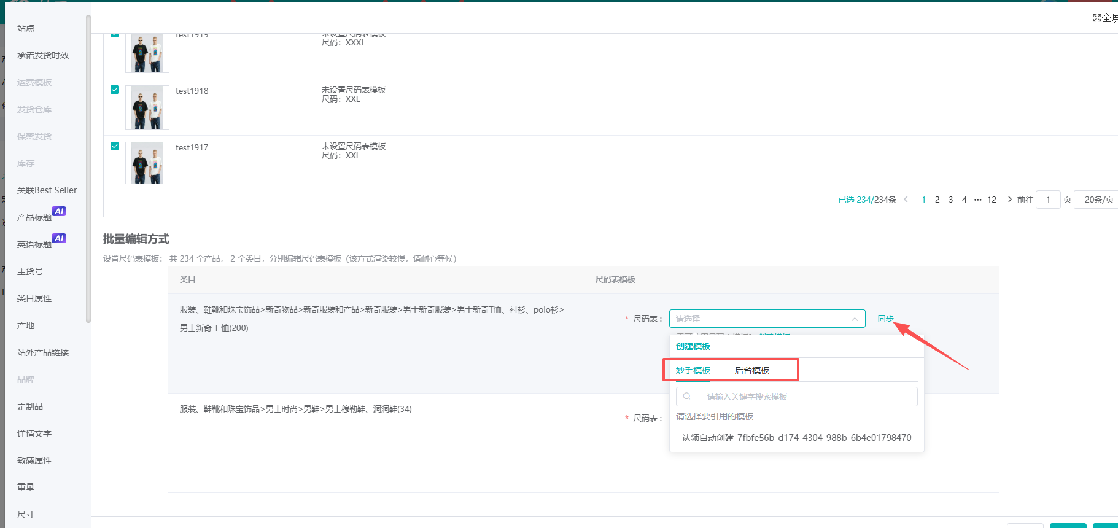Open the test1918 product thumbnail

click(x=147, y=107)
